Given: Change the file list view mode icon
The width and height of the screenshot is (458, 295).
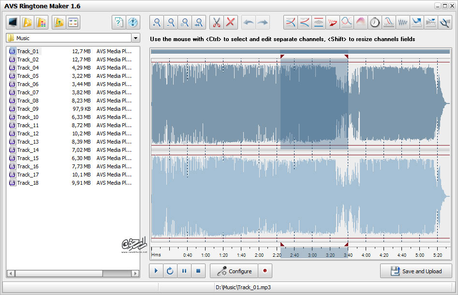Looking at the screenshot, I should (x=73, y=23).
